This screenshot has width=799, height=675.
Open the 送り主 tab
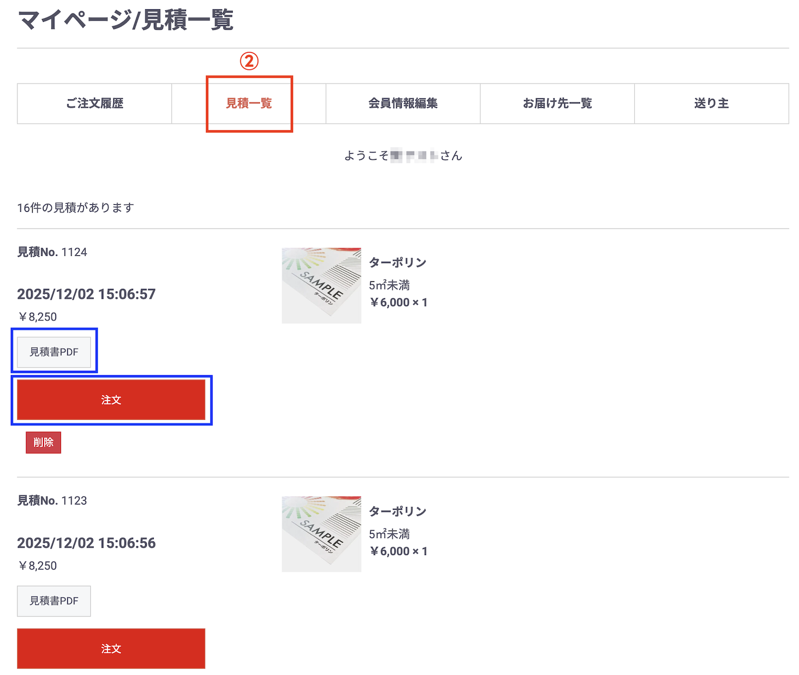point(711,103)
